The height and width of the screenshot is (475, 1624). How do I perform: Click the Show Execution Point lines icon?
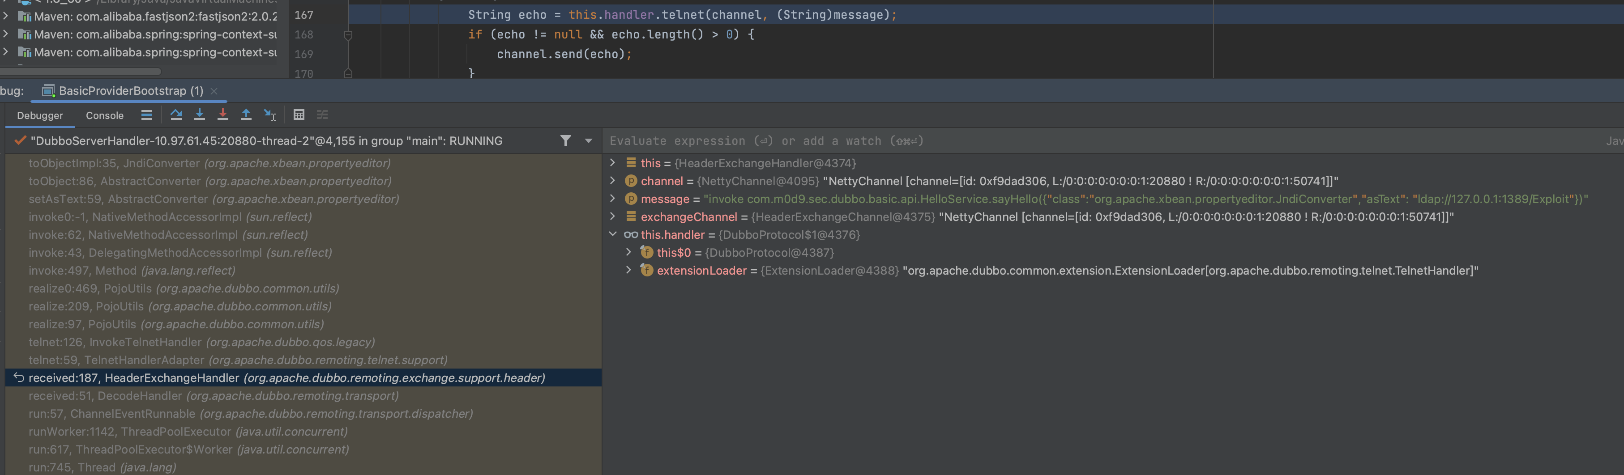(x=146, y=115)
